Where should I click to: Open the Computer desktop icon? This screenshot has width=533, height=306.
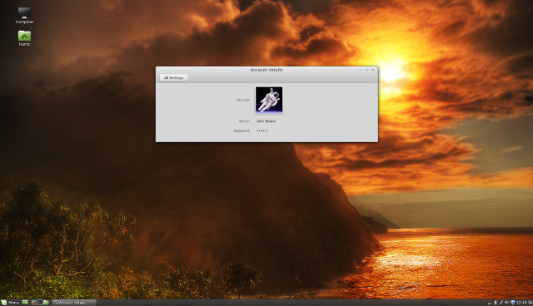click(24, 15)
